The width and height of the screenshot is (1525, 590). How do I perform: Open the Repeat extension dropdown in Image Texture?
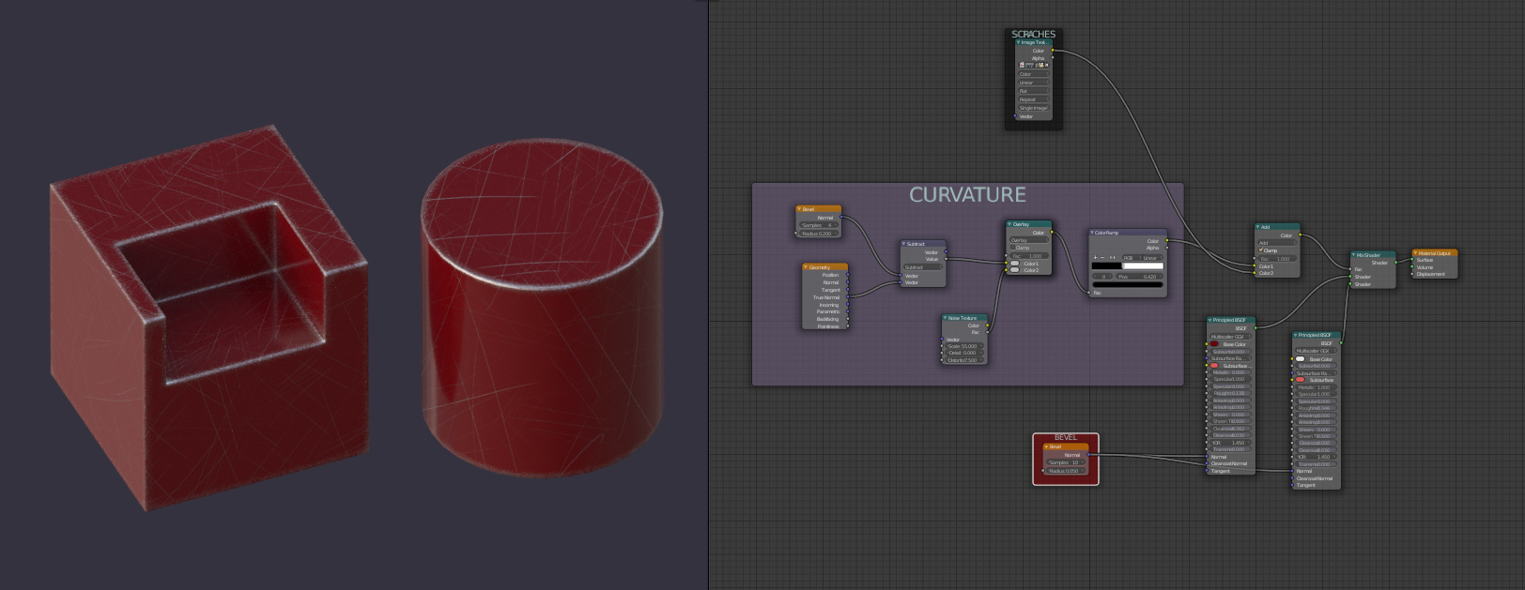pyautogui.click(x=1033, y=99)
